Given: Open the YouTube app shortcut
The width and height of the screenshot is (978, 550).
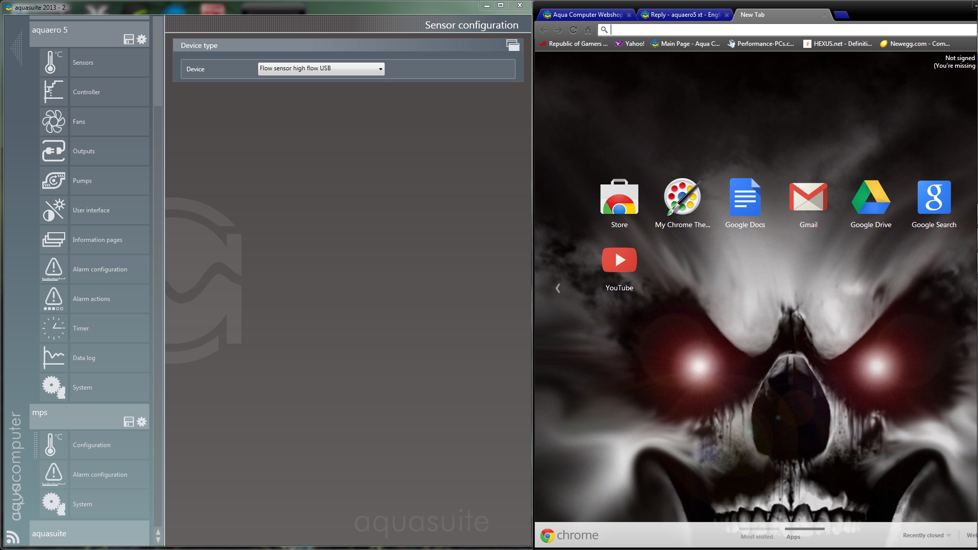Looking at the screenshot, I should click(x=619, y=260).
